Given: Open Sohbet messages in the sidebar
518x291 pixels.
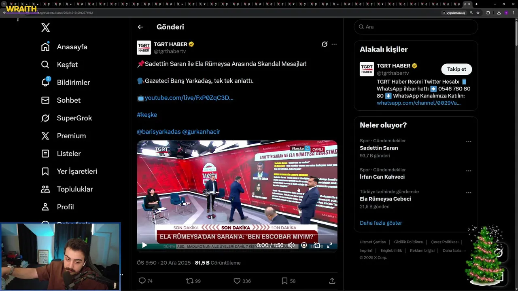Looking at the screenshot, I should pyautogui.click(x=61, y=100).
